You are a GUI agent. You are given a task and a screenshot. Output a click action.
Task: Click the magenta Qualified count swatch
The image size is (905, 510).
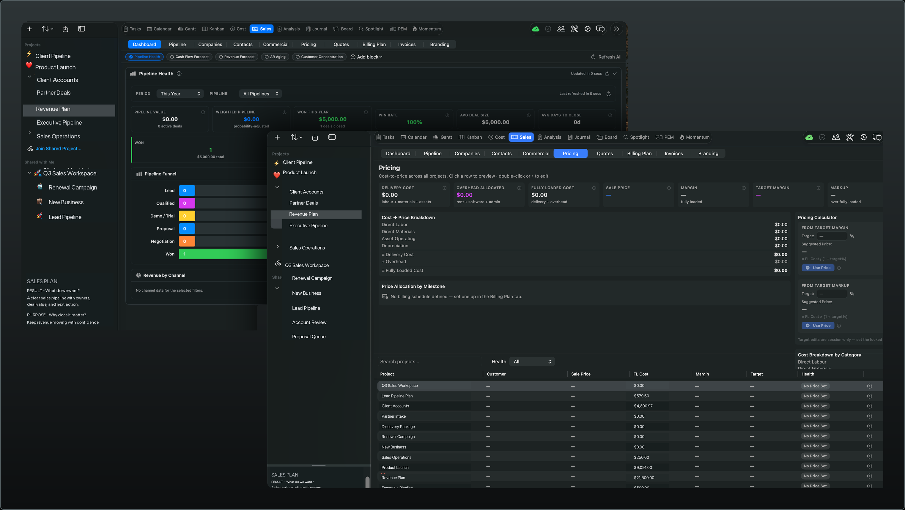187,203
